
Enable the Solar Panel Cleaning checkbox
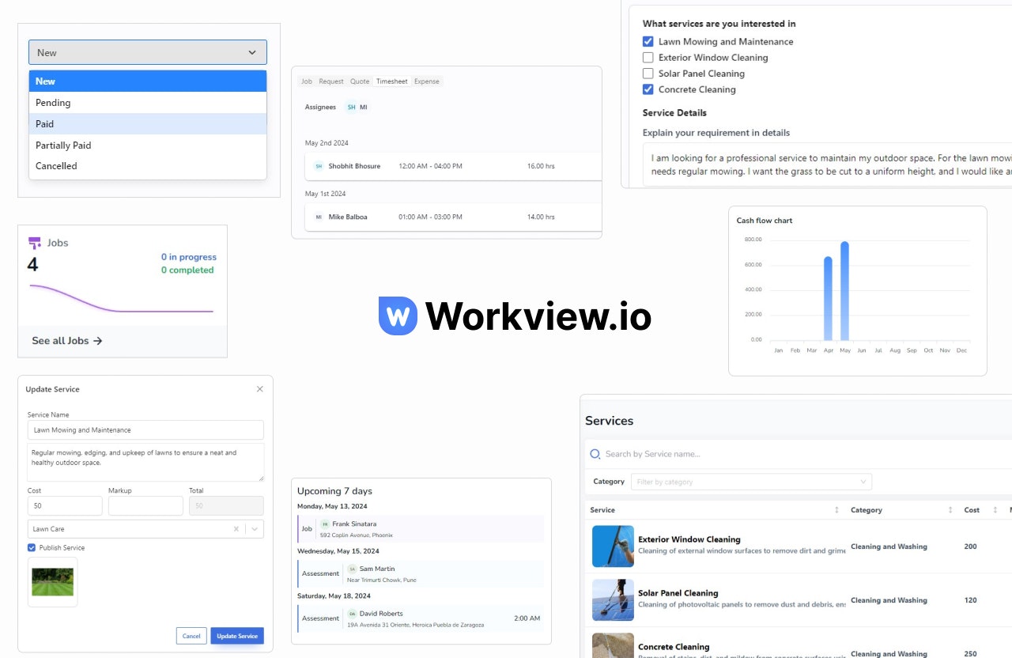(x=648, y=74)
